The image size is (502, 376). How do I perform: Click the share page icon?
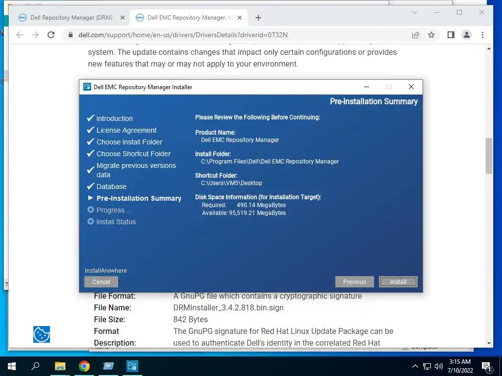pyautogui.click(x=416, y=35)
